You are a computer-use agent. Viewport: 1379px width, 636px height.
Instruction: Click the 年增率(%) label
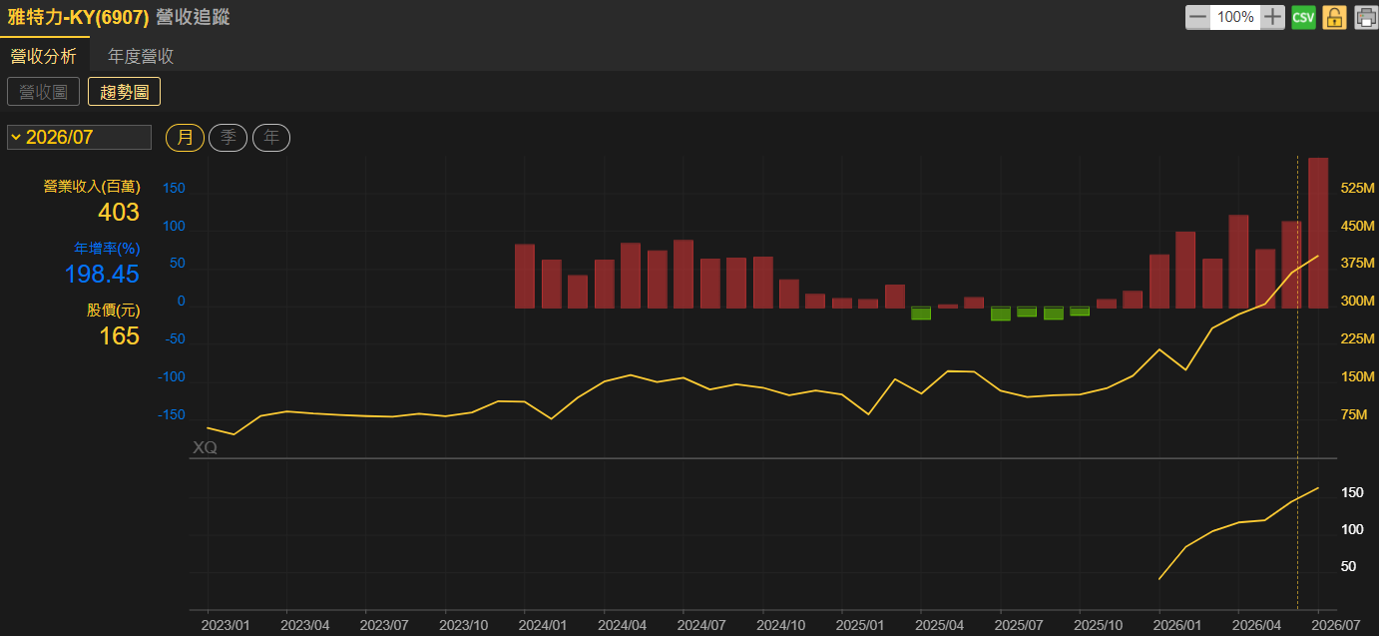[x=107, y=248]
